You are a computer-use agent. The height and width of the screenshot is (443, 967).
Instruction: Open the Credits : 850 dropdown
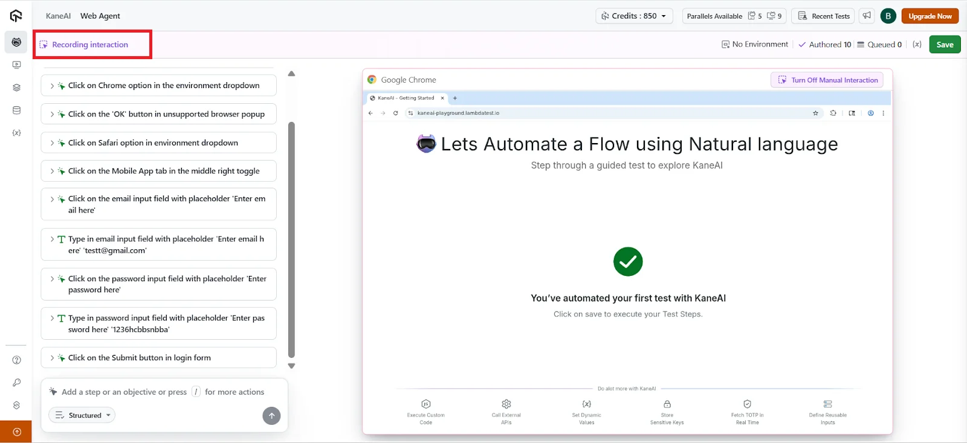[633, 16]
